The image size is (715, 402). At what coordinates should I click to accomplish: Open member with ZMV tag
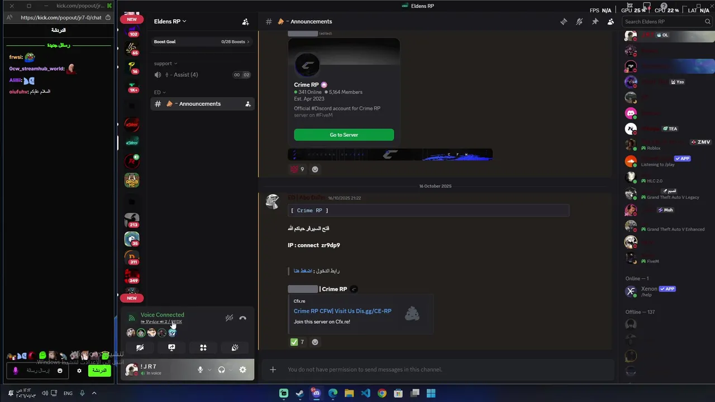[668, 145]
